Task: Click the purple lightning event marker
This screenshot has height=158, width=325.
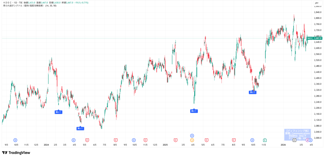Action: (x=307, y=140)
